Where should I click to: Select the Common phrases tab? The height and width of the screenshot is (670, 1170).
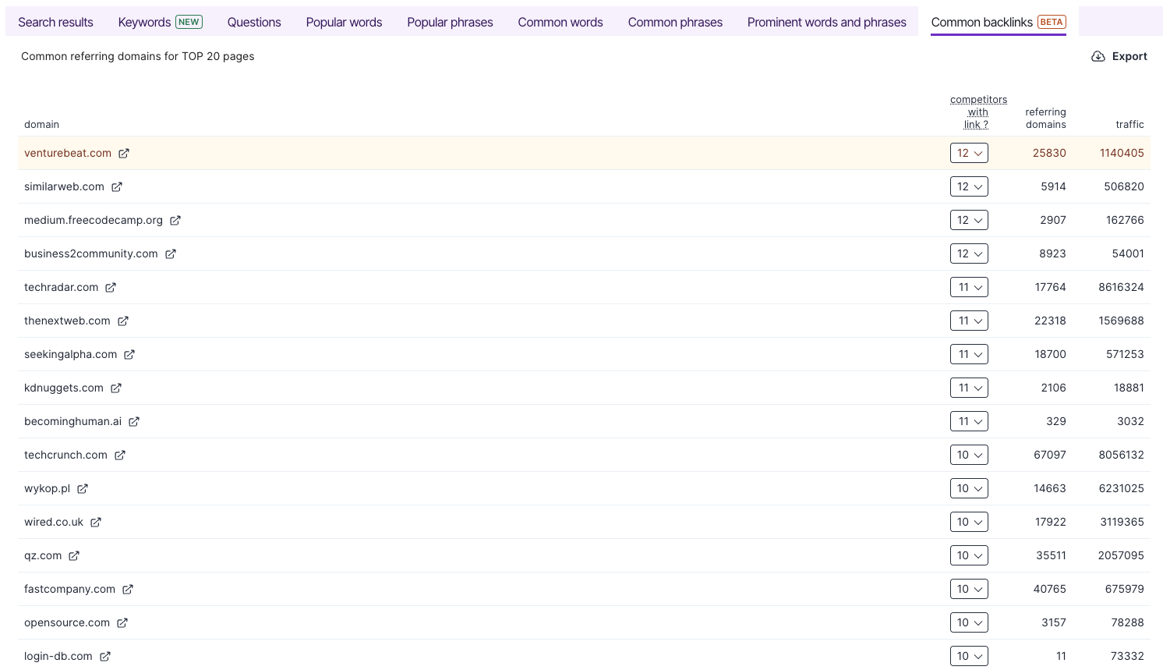675,22
